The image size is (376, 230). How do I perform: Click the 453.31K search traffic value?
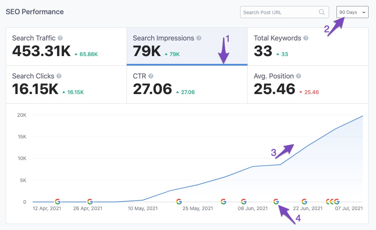(41, 51)
